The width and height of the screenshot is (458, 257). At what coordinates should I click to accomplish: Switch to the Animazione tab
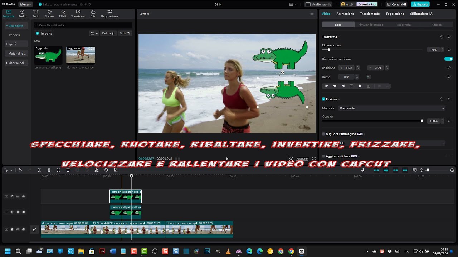345,14
